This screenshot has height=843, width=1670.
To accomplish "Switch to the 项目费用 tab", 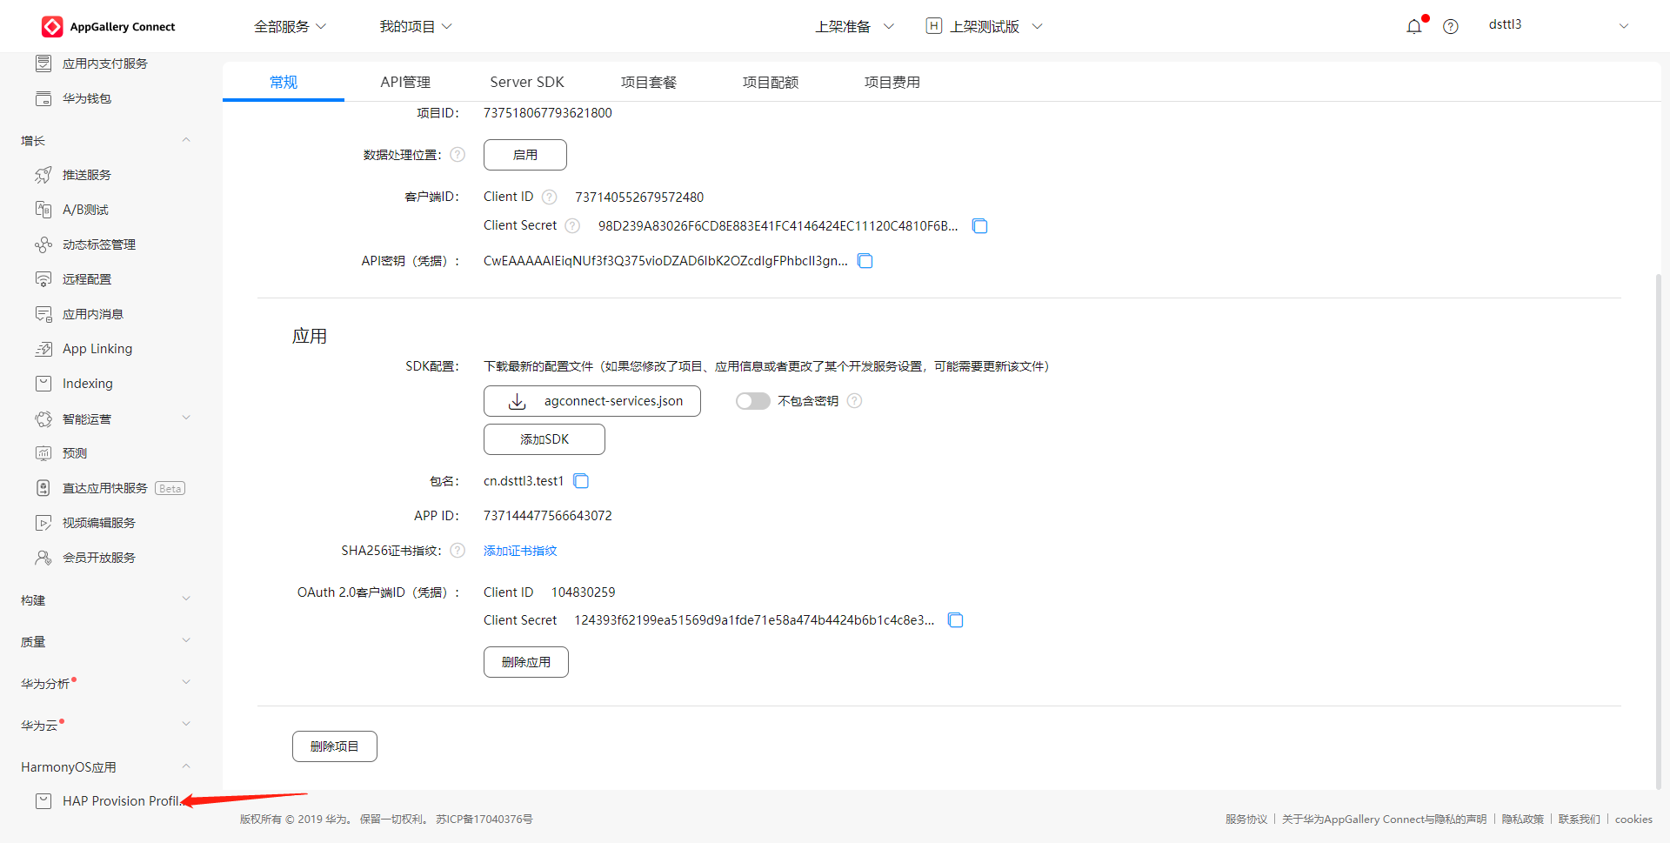I will point(892,82).
